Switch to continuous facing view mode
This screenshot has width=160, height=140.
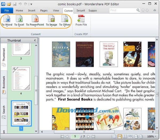tap(130, 137)
